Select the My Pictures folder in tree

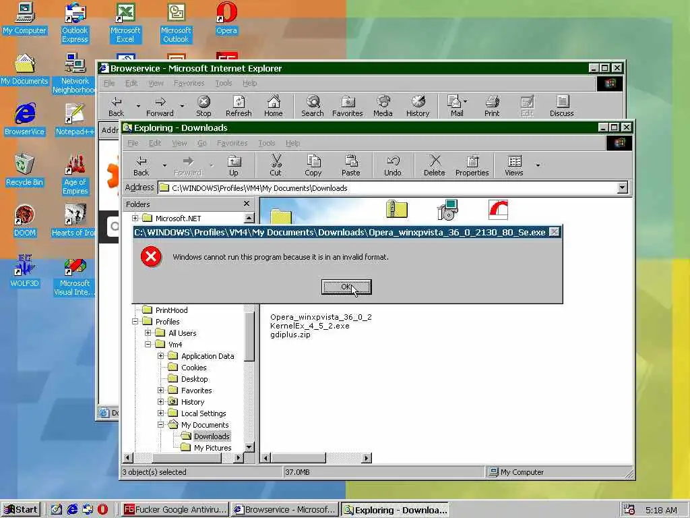tap(212, 448)
